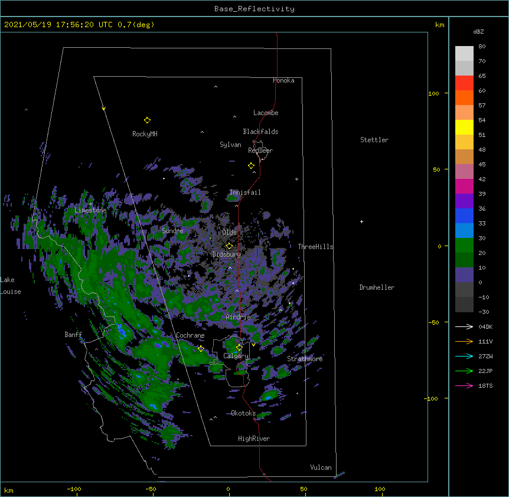Click the -100 tick on bottom axis
Screen dimensions: 509x497
(74, 489)
